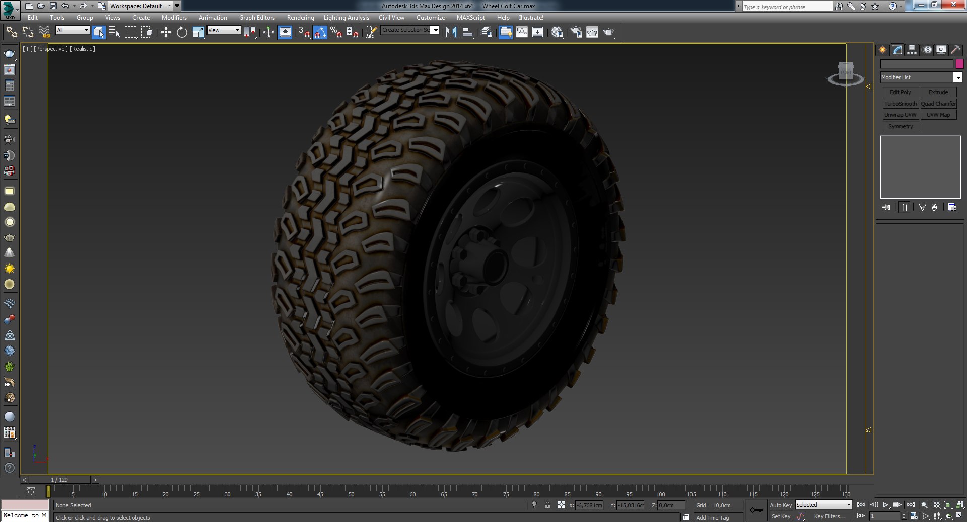This screenshot has height=522, width=967.
Task: Click Edit Named Selection Sets icon
Action: coord(370,32)
